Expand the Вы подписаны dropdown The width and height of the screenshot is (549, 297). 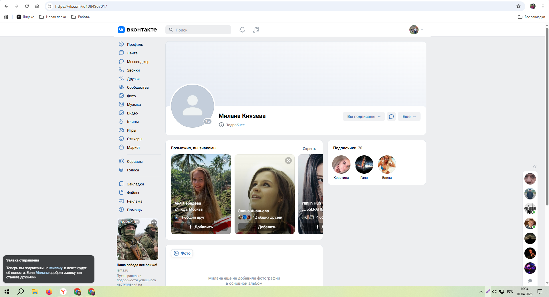click(x=364, y=116)
